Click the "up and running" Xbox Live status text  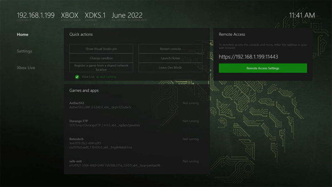106,77
